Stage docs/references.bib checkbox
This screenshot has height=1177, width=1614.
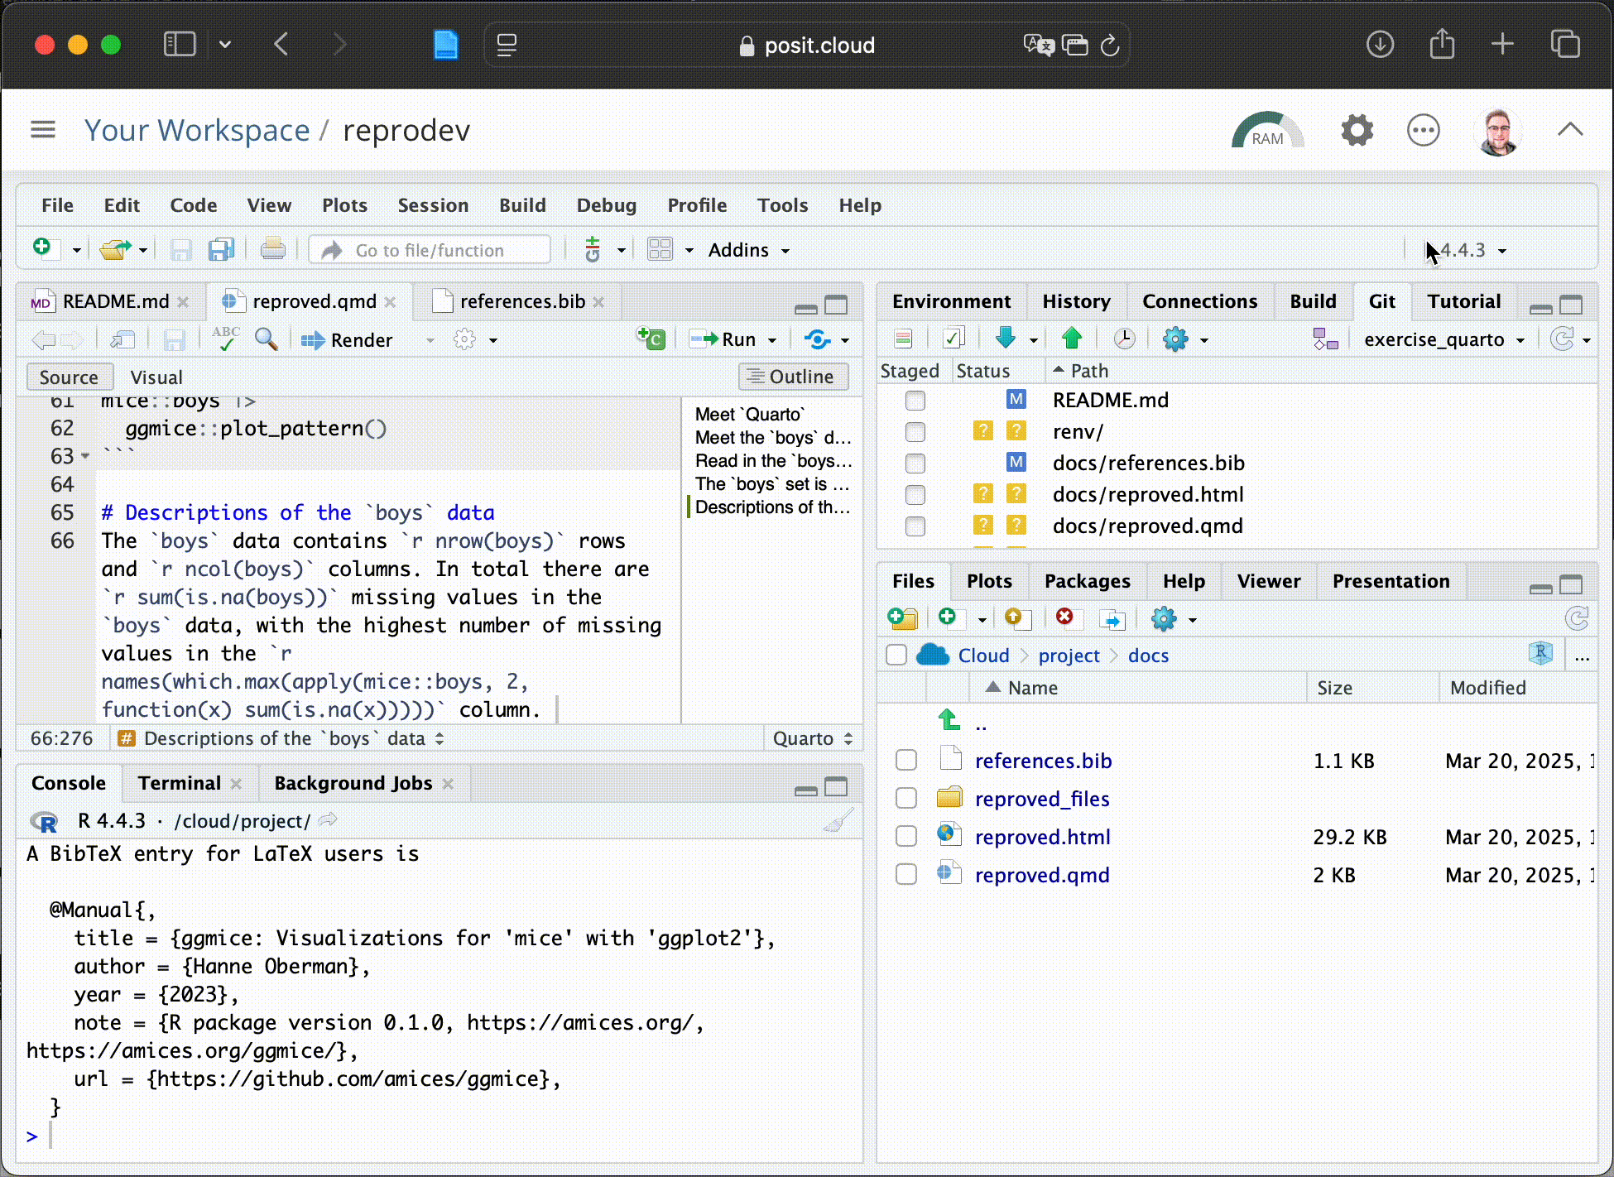click(915, 464)
